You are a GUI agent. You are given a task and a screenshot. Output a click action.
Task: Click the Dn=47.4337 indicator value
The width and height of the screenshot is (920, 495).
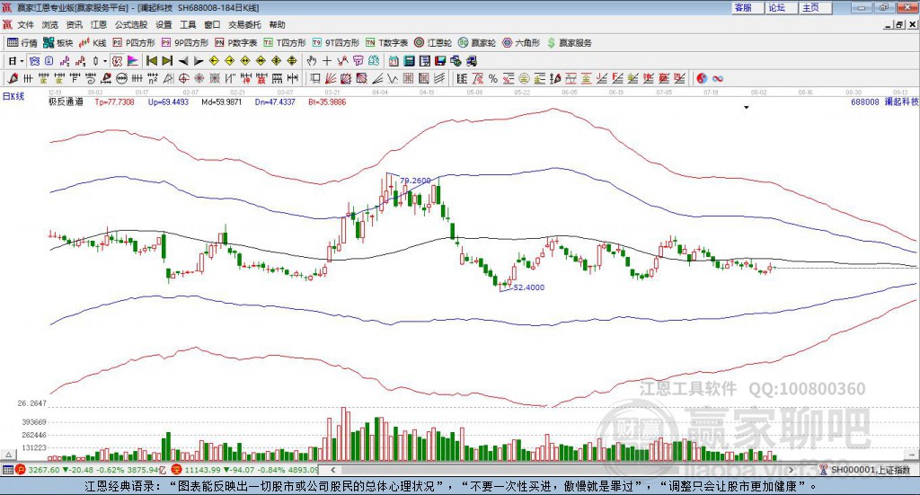[x=275, y=102]
